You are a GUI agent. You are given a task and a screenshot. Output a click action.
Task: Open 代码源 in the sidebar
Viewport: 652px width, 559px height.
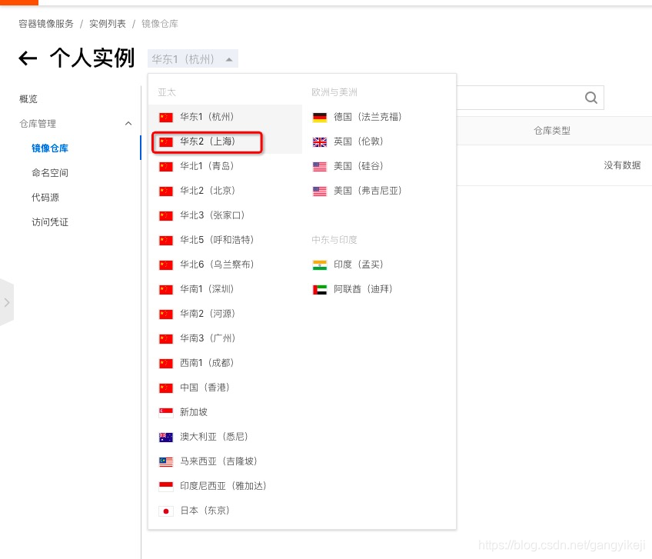(x=45, y=197)
